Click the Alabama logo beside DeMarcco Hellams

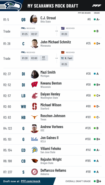[x=35, y=172]
